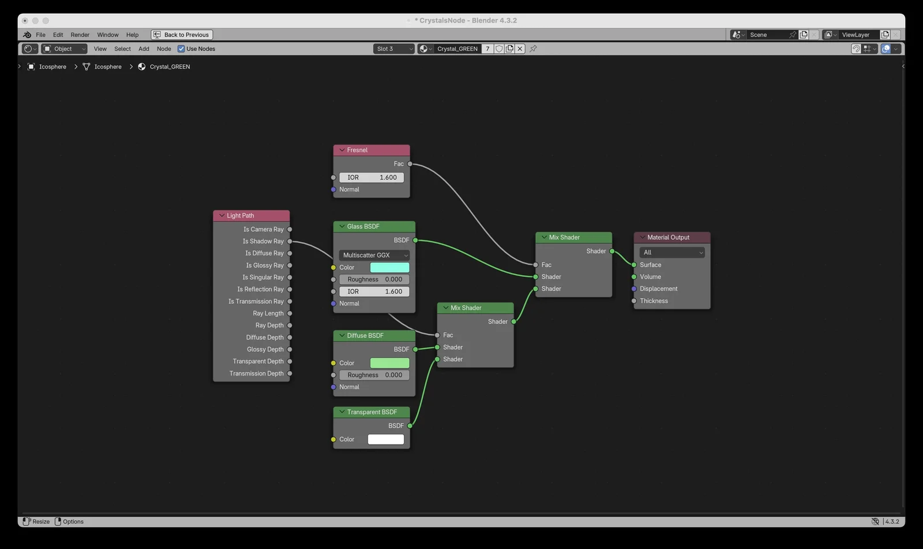Viewport: 923px width, 549px height.
Task: Collapse the Fresnel node with its chevron
Action: (342, 150)
